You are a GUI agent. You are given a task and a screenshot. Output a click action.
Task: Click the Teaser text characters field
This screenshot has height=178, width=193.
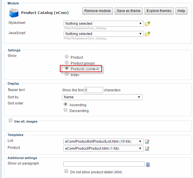pos(94,90)
